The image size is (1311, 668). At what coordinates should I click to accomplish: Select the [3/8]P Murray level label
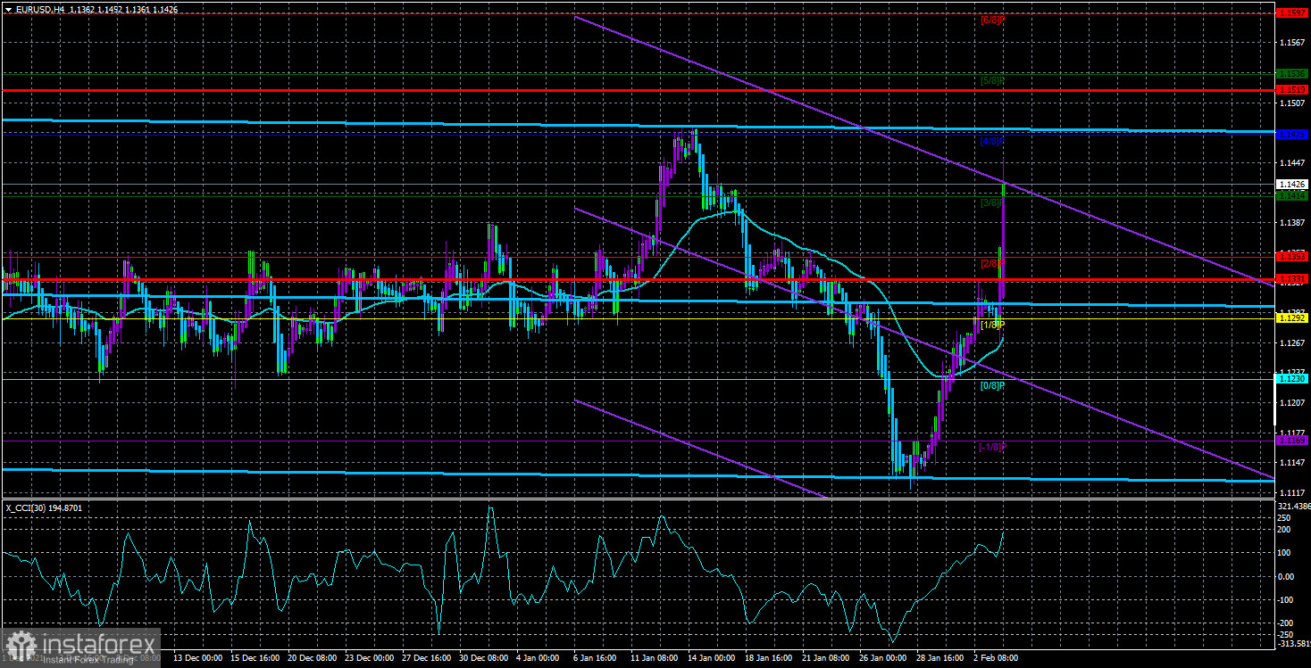pyautogui.click(x=993, y=202)
